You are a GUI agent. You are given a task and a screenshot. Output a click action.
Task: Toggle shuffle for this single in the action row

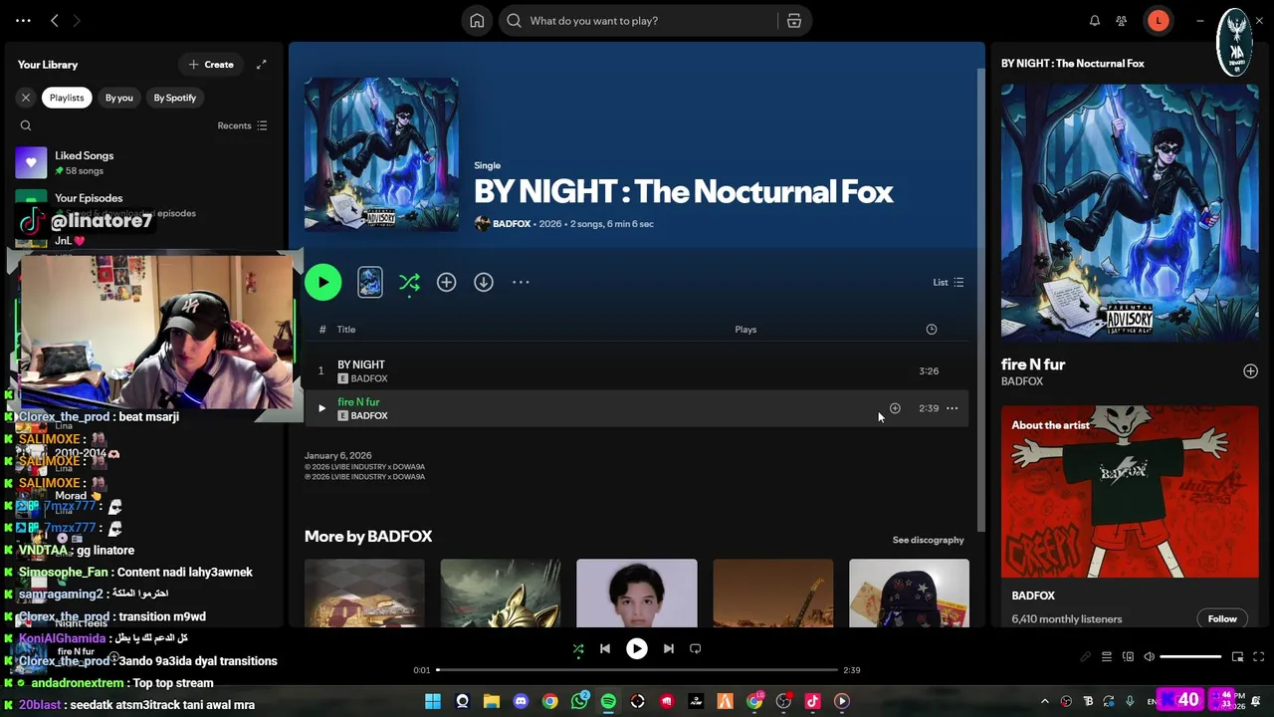(409, 283)
